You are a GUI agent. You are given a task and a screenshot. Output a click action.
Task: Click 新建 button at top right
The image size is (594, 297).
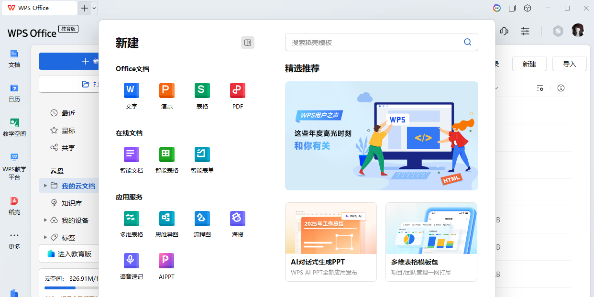click(529, 64)
